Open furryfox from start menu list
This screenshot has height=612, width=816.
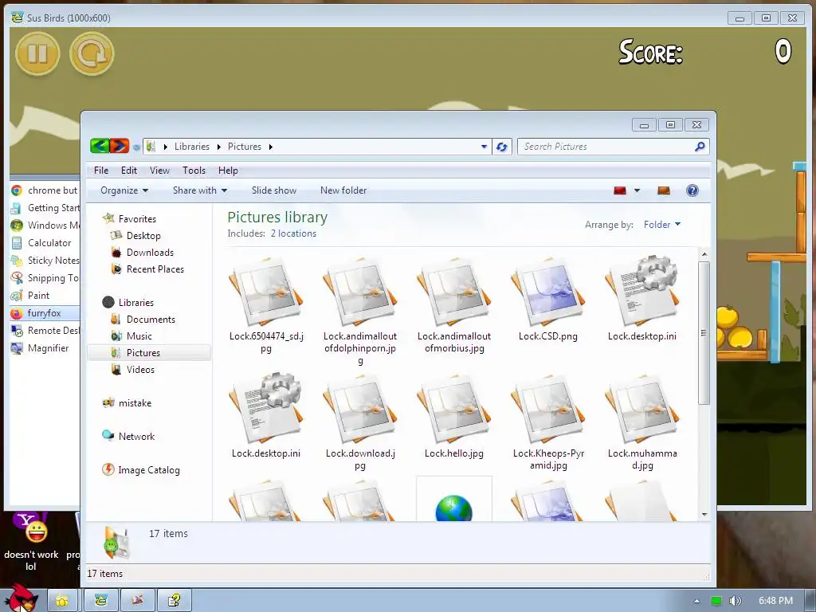(x=45, y=312)
